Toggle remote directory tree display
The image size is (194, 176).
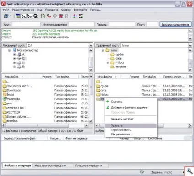point(29,16)
